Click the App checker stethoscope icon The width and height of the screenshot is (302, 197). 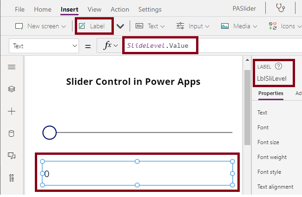[x=280, y=8]
